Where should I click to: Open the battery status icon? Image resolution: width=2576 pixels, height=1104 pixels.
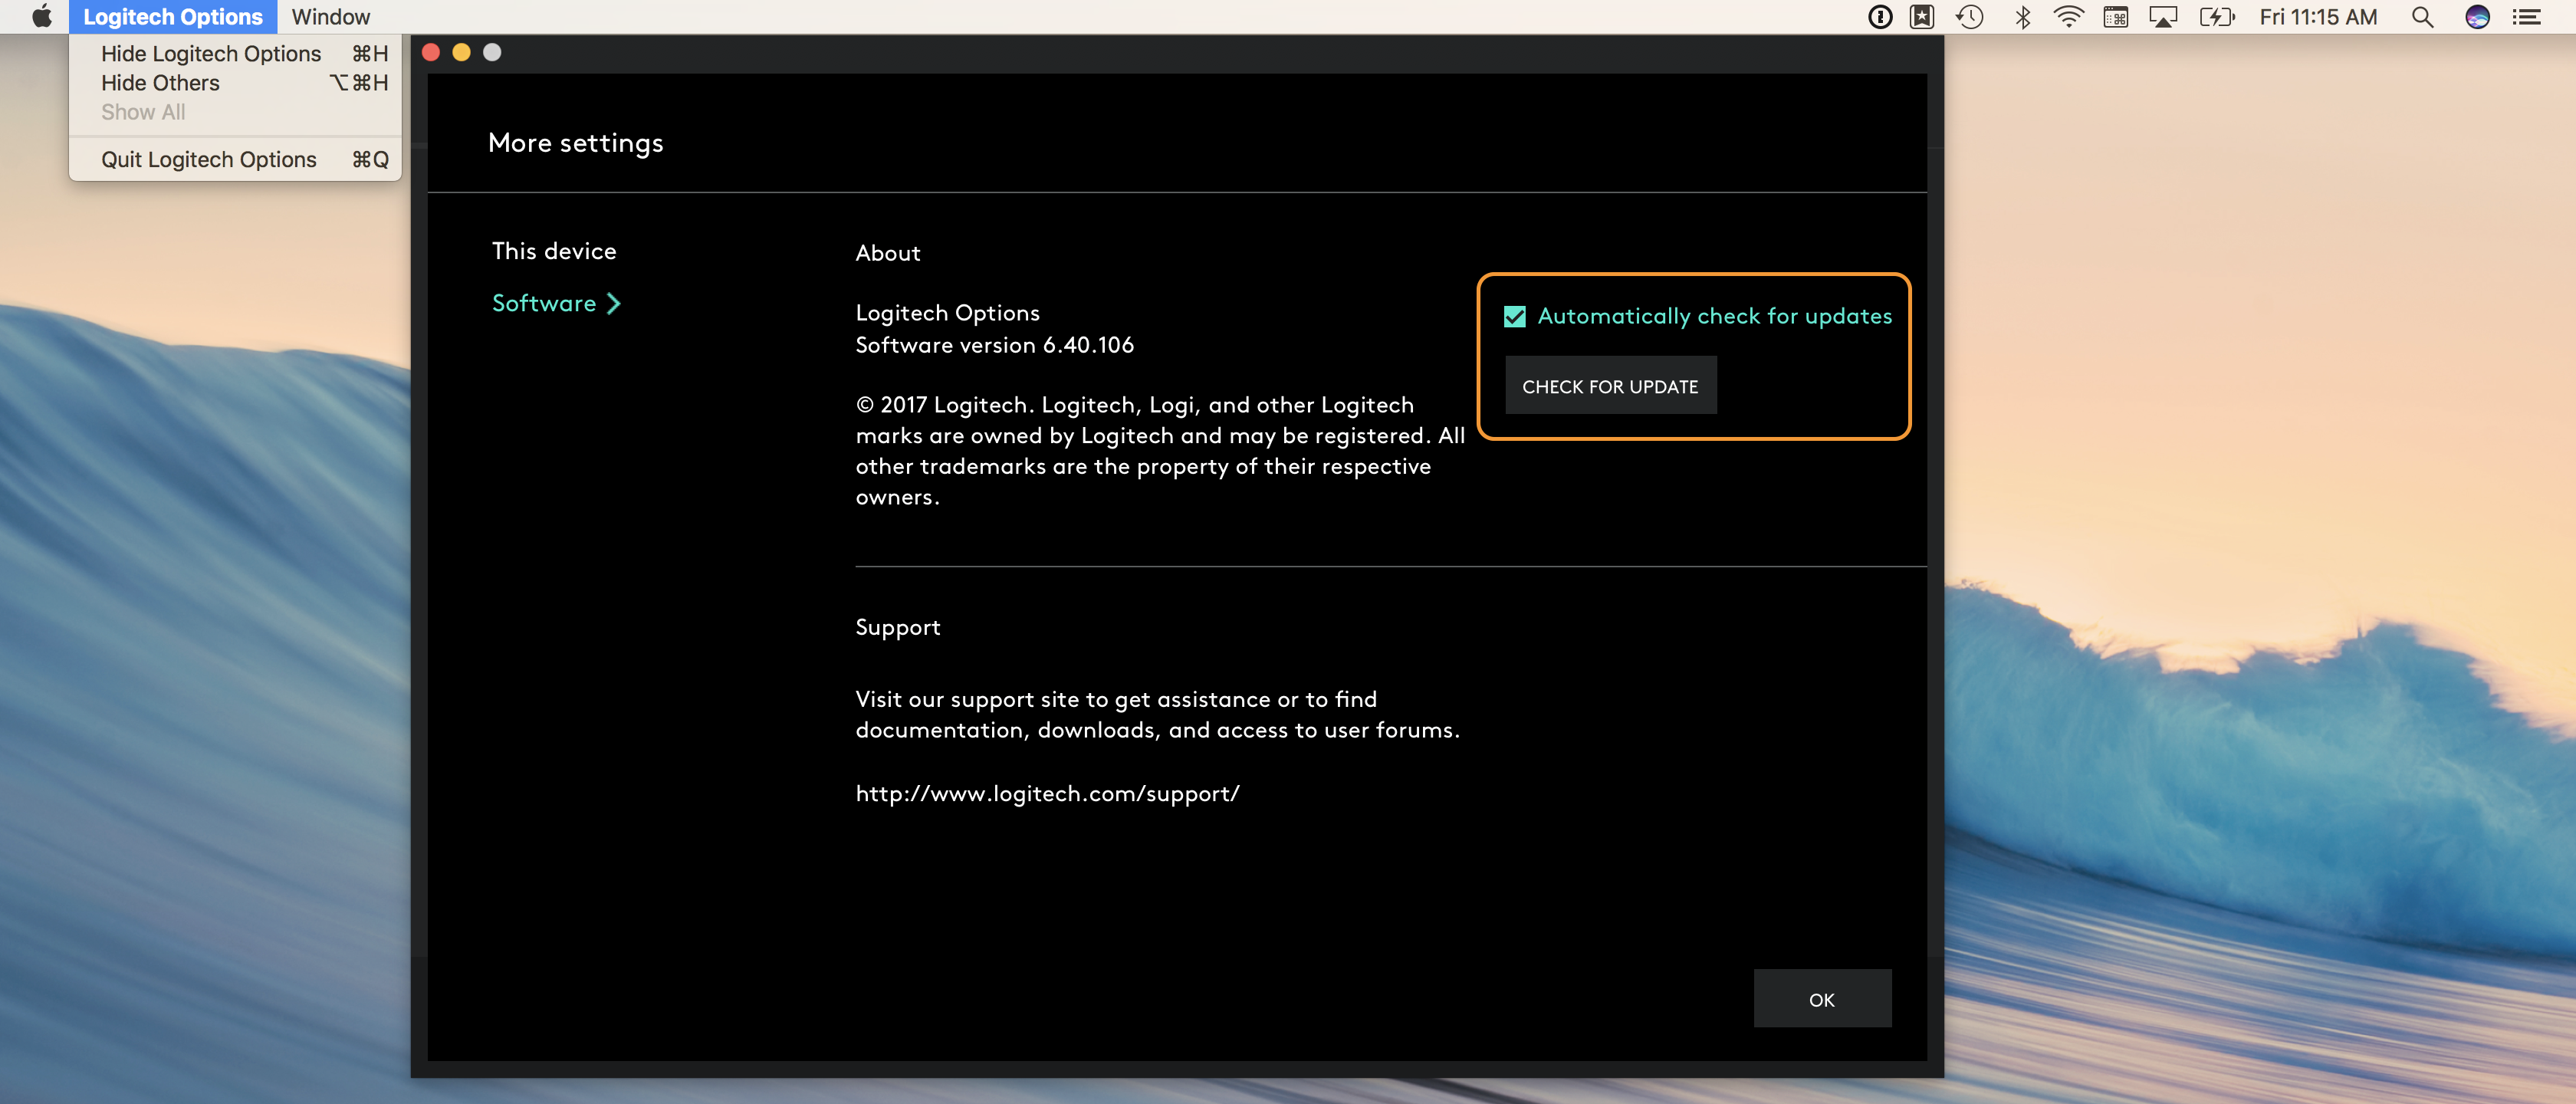click(x=2216, y=17)
